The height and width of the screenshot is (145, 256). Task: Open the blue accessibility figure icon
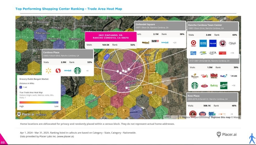click(252, 139)
